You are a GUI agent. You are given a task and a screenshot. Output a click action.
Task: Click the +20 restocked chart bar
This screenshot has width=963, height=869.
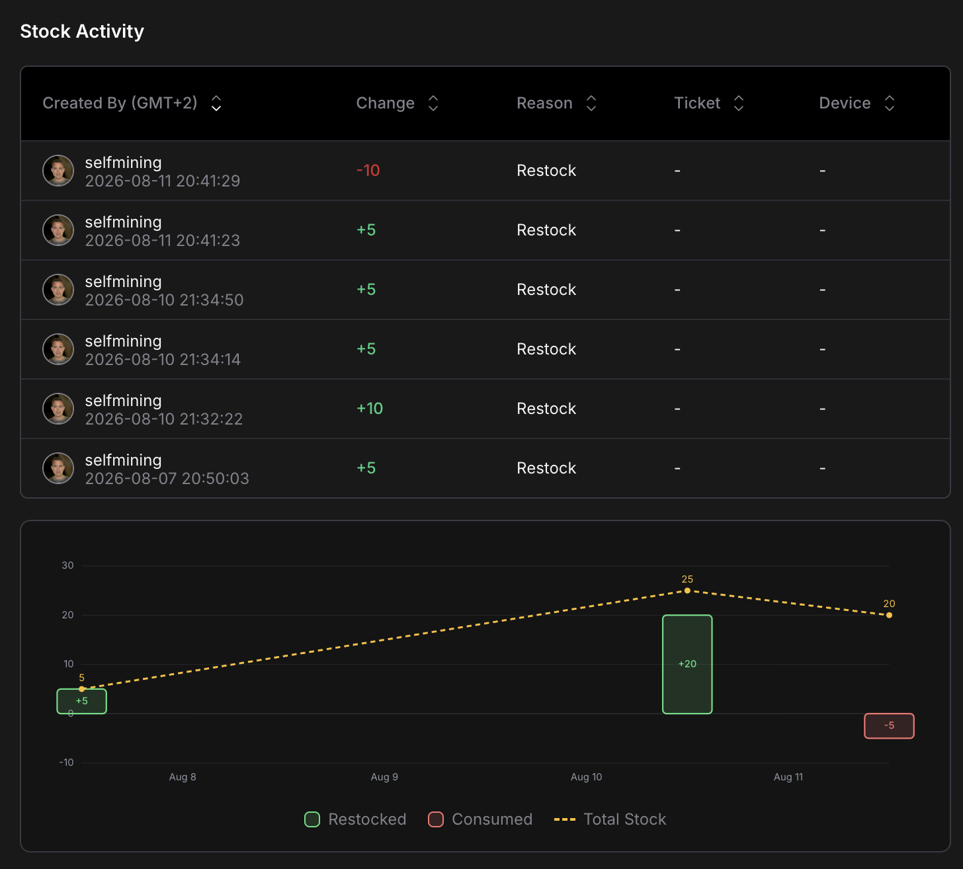[687, 664]
